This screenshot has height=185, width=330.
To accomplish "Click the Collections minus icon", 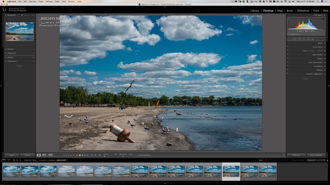I will pos(30,61).
